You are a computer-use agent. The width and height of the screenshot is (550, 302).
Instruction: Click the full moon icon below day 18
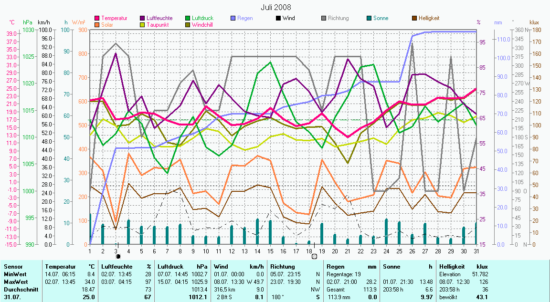[x=314, y=256]
